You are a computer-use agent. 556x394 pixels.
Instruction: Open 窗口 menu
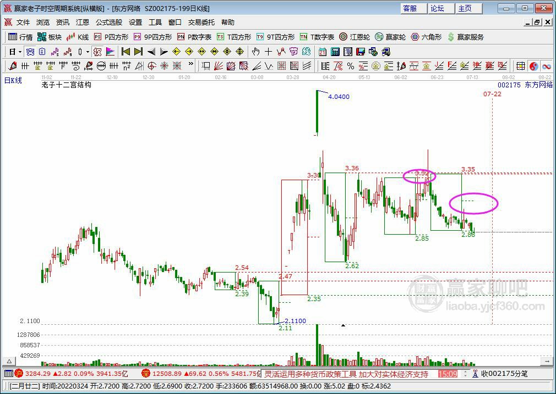[x=175, y=23]
